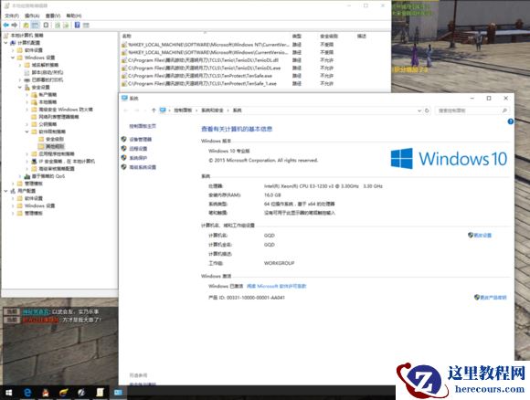Image resolution: width=530 pixels, height=400 pixels.
Task: Open help via blue circle question icon
Action: pyautogui.click(x=511, y=121)
